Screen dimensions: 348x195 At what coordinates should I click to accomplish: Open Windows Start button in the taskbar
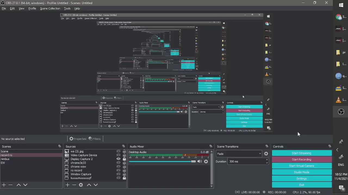coord(341,5)
